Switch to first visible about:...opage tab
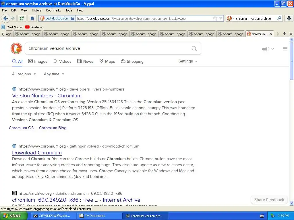 tap(28, 34)
